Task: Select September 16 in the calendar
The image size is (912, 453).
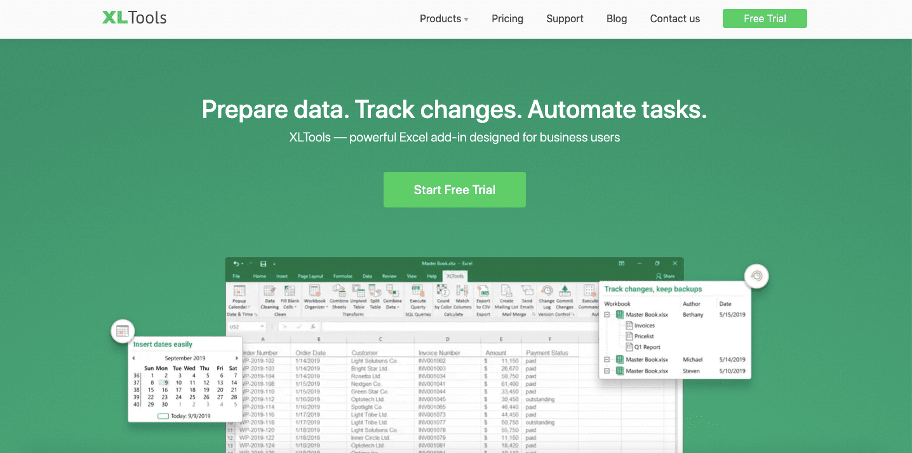Action: tap(165, 390)
